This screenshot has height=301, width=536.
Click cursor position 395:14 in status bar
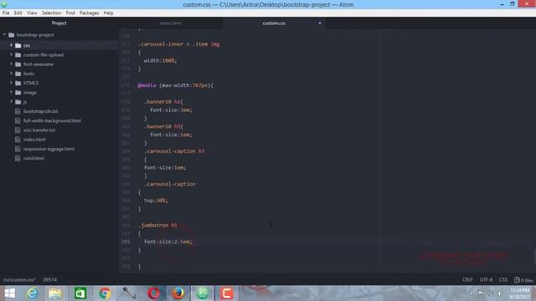tap(49, 280)
